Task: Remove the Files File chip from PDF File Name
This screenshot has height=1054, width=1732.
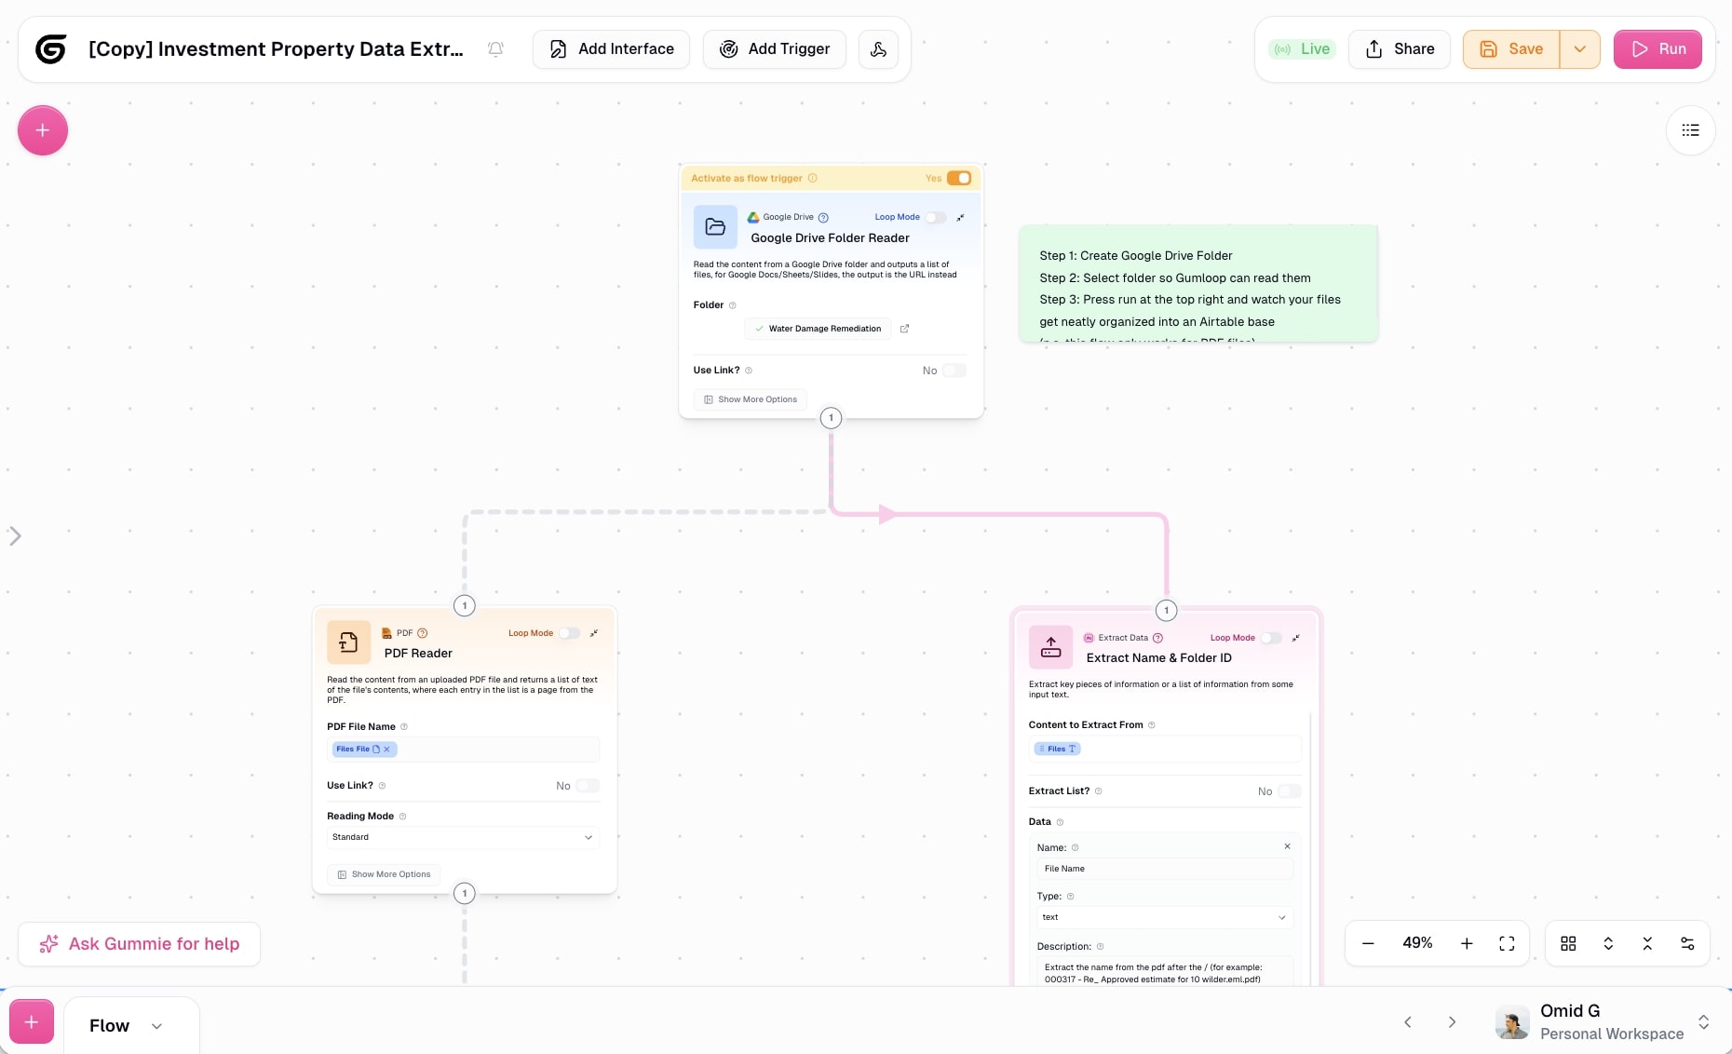Action: 388,749
